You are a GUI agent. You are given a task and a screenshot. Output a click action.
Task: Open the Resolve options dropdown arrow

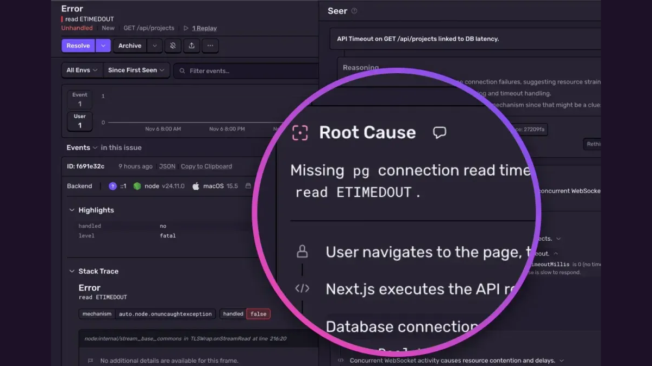coord(103,46)
